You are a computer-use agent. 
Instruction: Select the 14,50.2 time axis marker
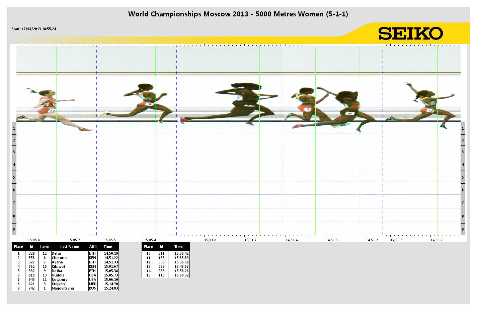(436, 240)
